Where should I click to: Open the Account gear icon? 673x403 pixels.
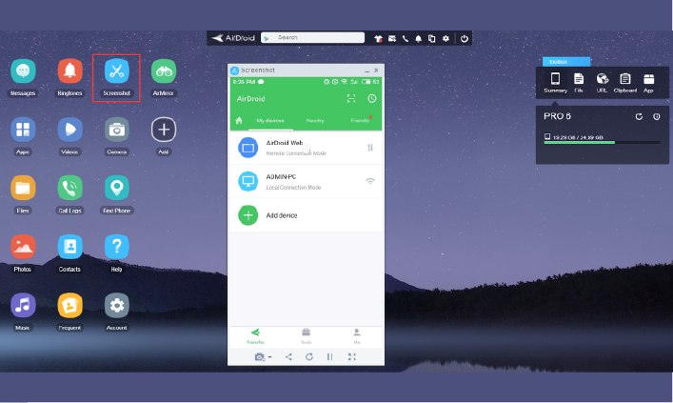point(116,305)
